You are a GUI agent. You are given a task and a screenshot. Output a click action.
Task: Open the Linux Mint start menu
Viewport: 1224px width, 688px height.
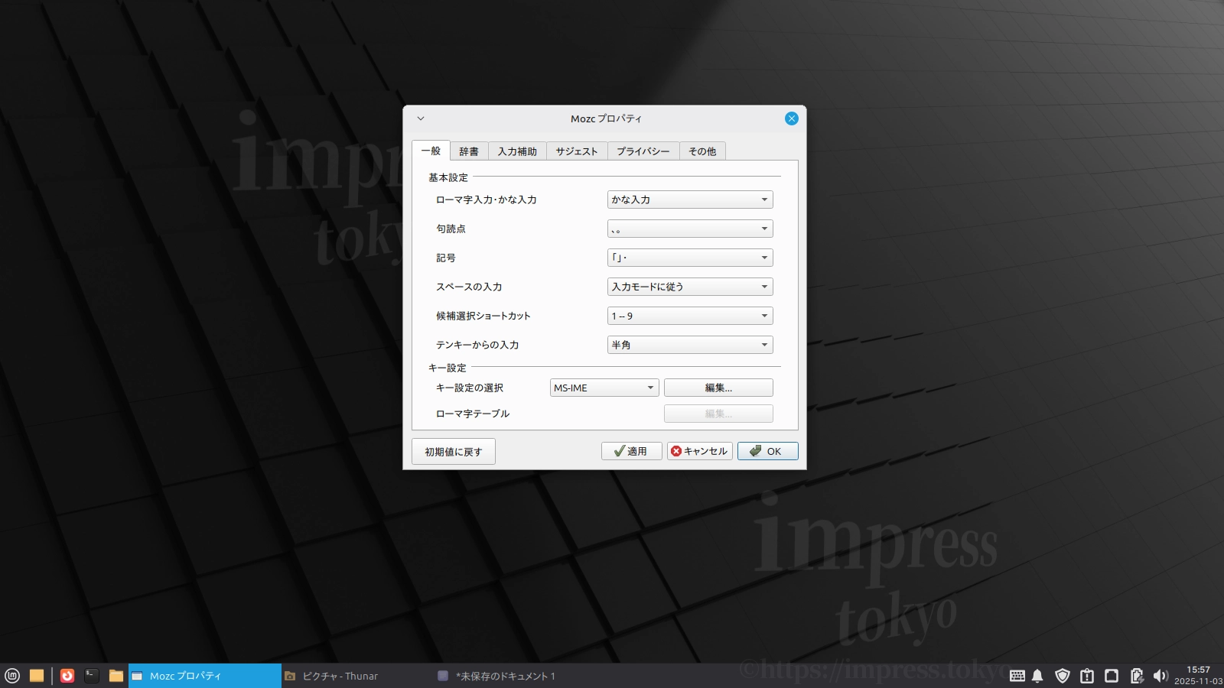(12, 676)
